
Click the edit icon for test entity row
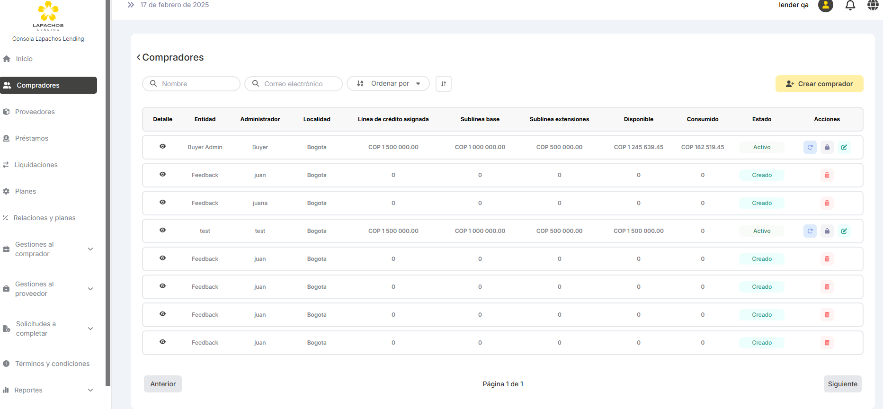844,231
